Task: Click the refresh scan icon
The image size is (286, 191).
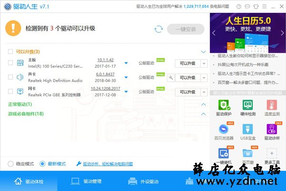Action: tap(159, 29)
